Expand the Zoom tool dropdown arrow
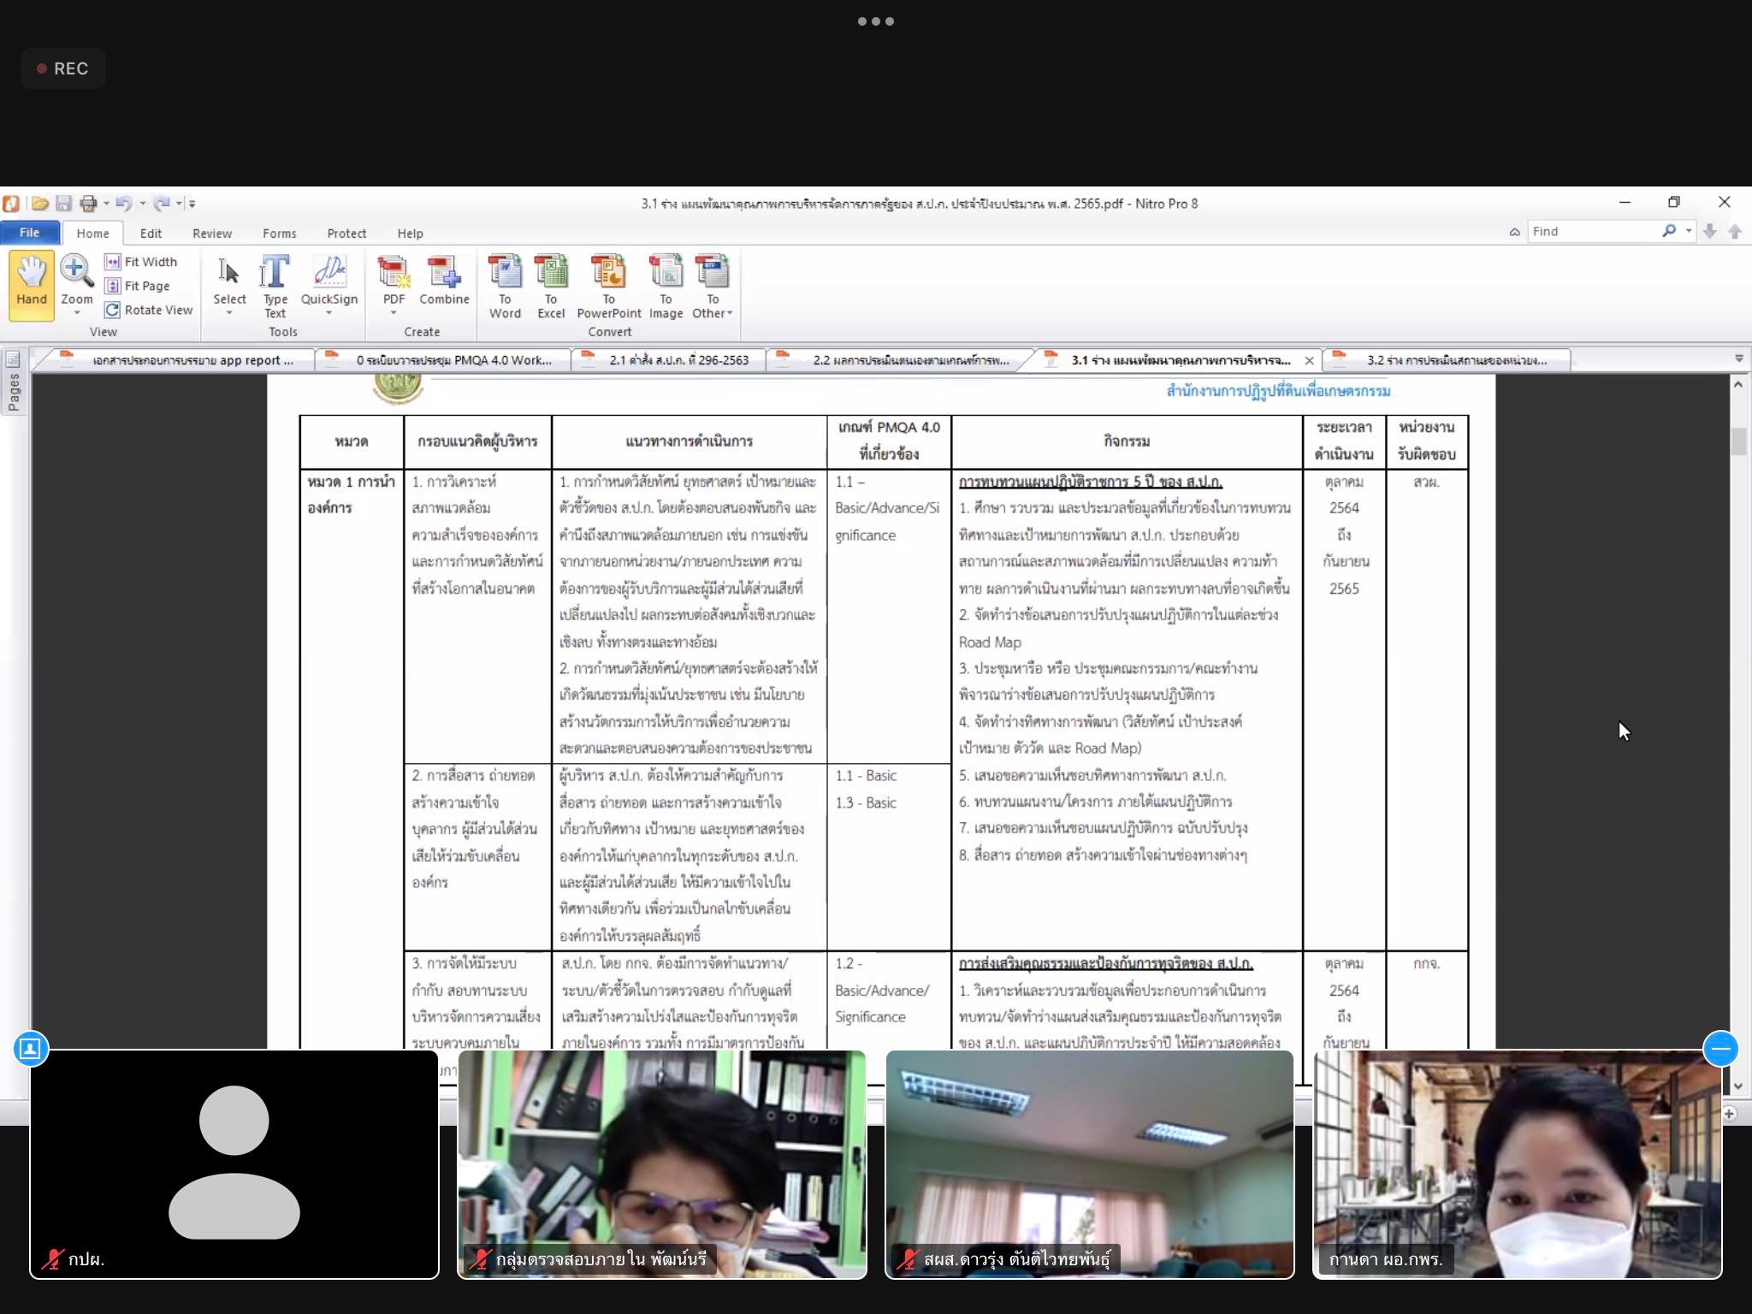Screen dimensions: 1752x1314 click(77, 313)
